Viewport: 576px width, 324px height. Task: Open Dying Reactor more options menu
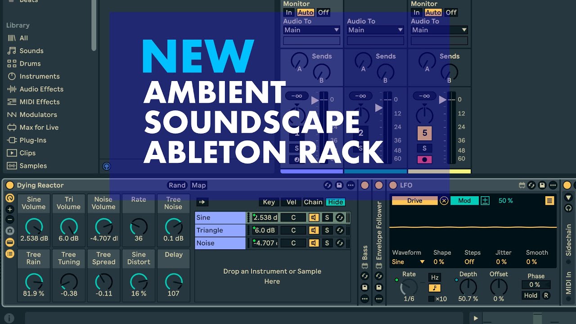(x=351, y=185)
